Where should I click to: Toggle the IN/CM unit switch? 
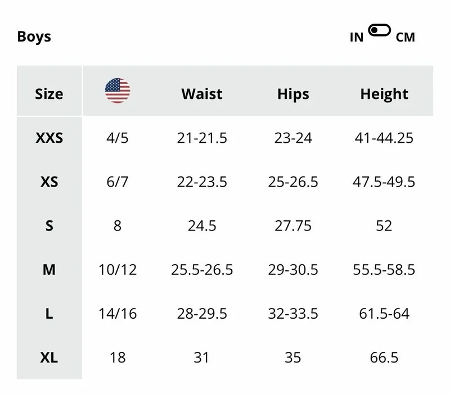coord(380,30)
